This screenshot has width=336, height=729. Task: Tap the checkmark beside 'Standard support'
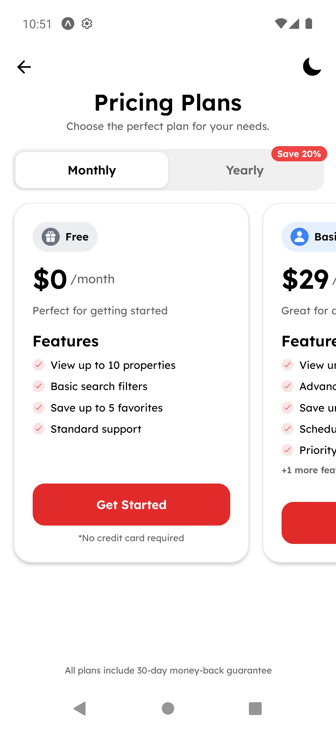(x=39, y=429)
